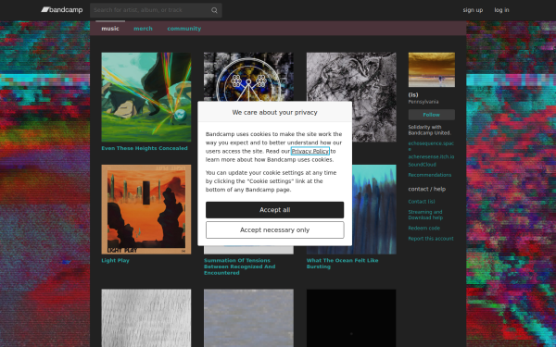This screenshot has height=347, width=556.
Task: Visit the achenesense.itch.io link
Action: tap(431, 156)
